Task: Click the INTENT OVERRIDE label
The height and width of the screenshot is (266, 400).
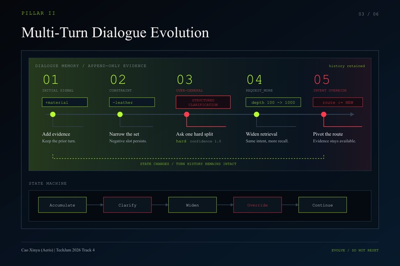Action: tap(330, 90)
